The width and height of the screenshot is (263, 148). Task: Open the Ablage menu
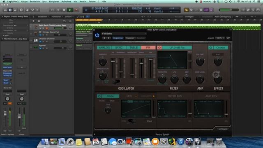point(24,2)
